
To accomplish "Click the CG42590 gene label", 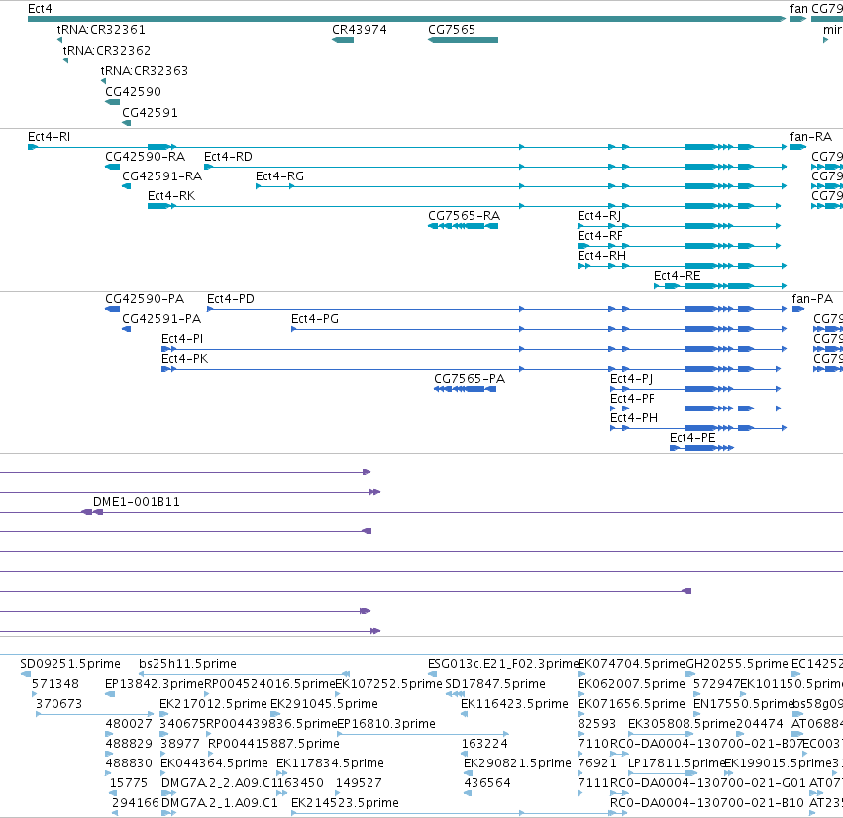I will click(x=133, y=92).
